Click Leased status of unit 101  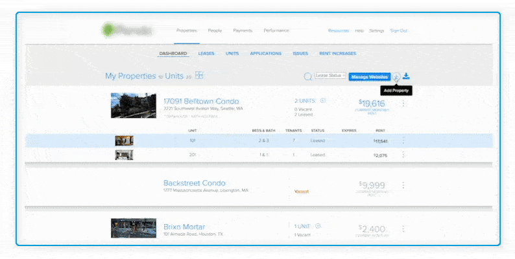(318, 141)
